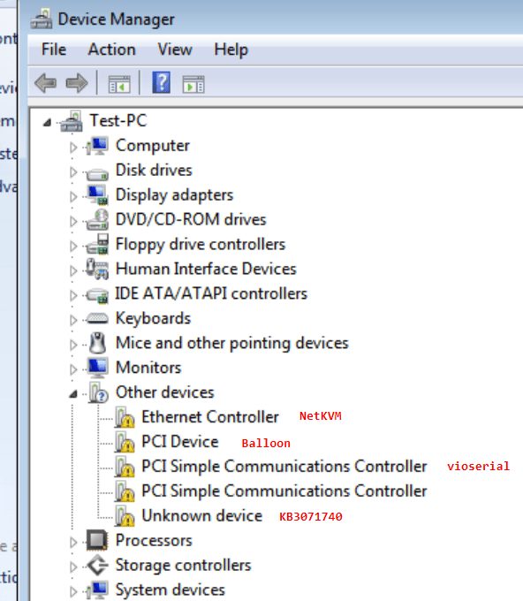Click the Processors chip icon
This screenshot has height=601, width=523.
click(x=97, y=540)
